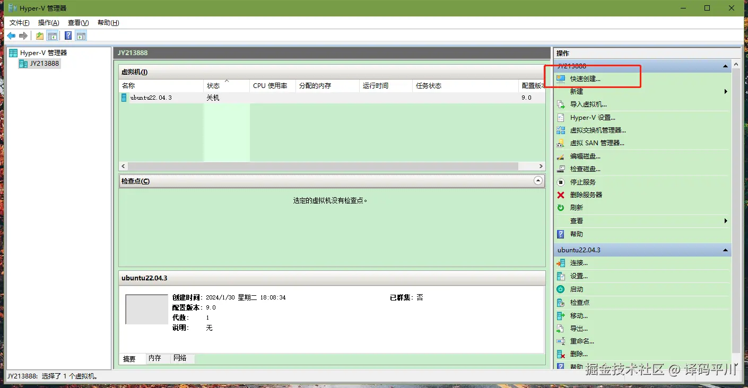
Task: Switch to the 网络 tab
Action: coord(180,358)
